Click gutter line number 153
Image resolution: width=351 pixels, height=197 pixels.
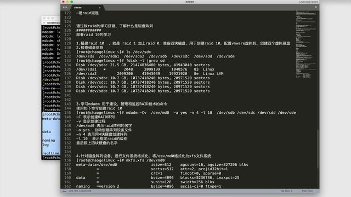67,147
